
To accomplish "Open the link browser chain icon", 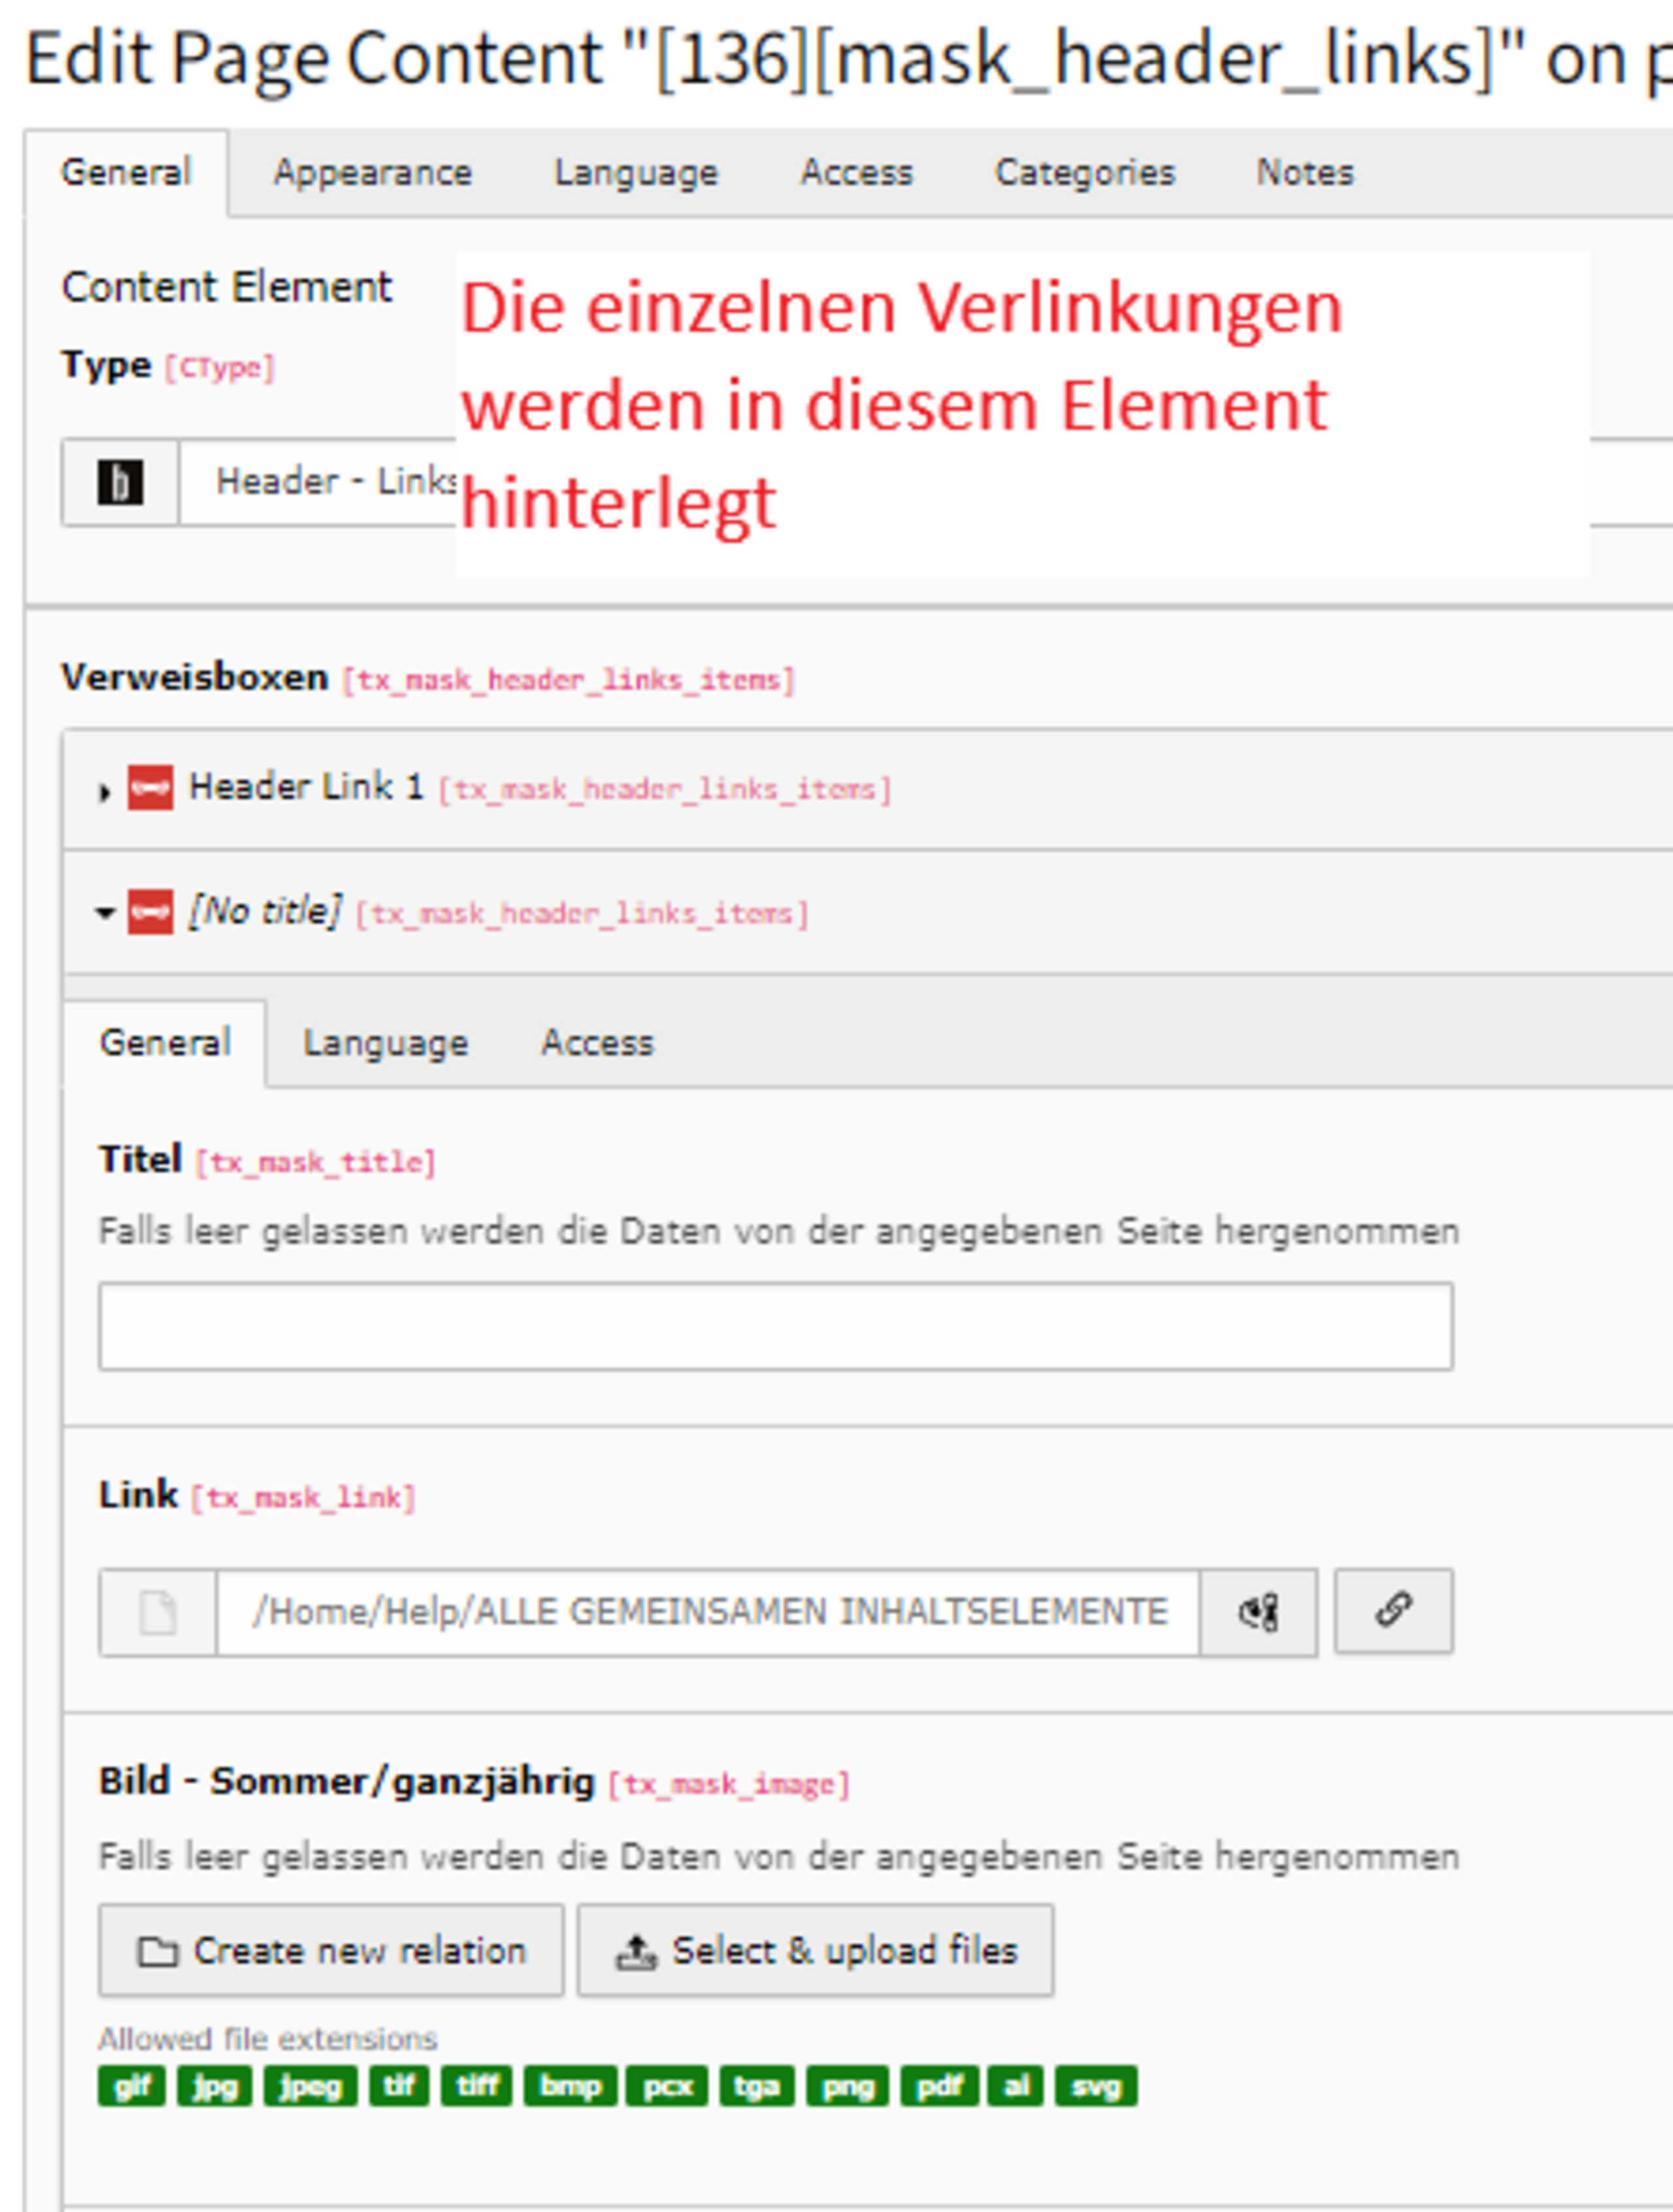I will 1393,1610.
